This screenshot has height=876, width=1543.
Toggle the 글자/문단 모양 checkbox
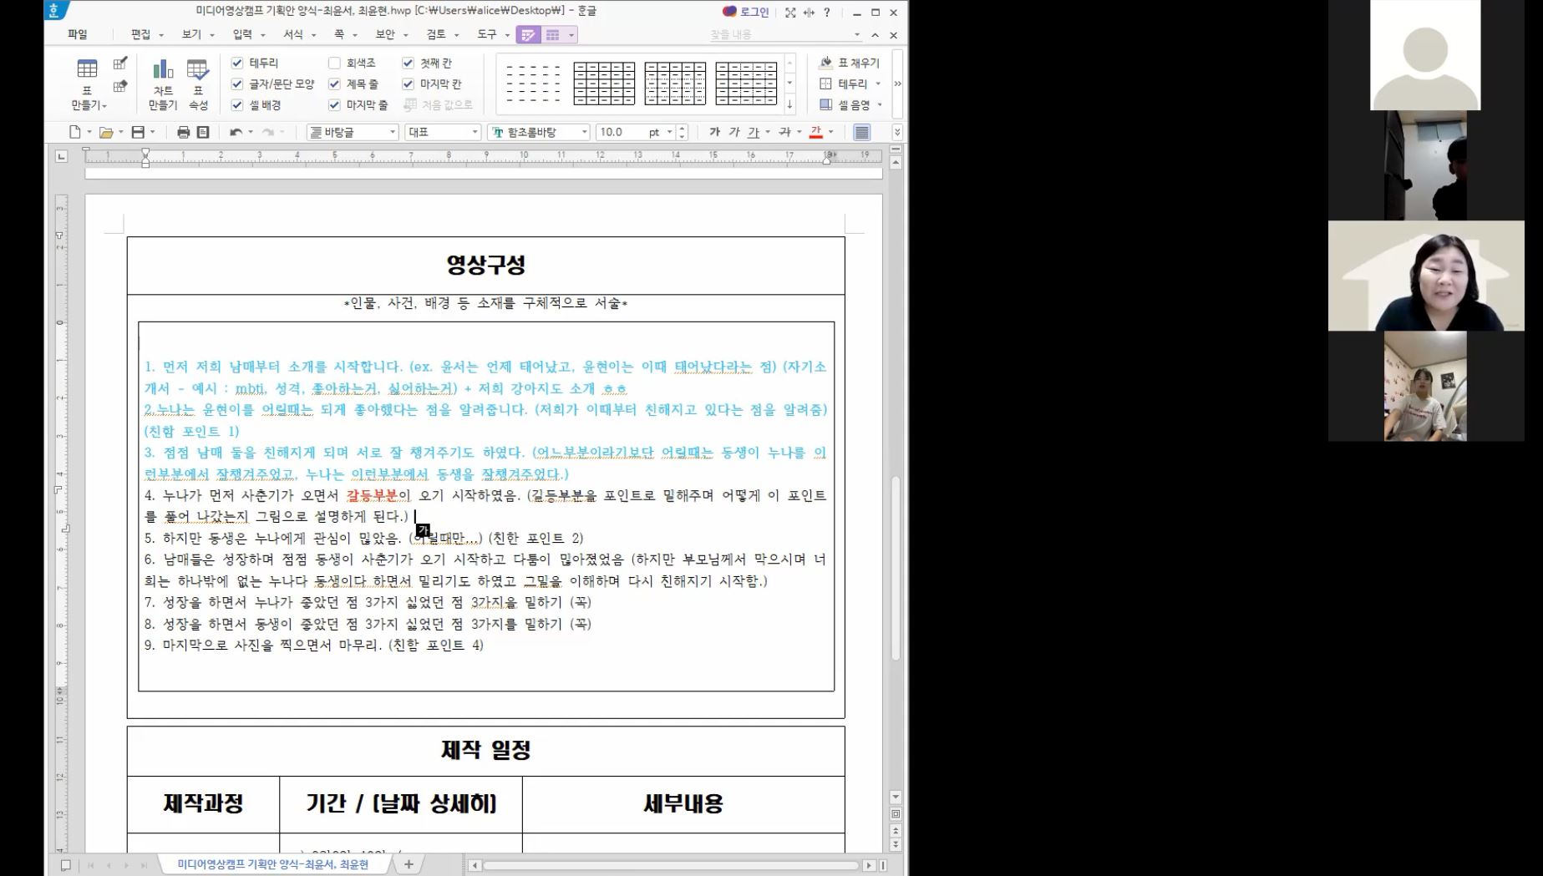pyautogui.click(x=237, y=84)
